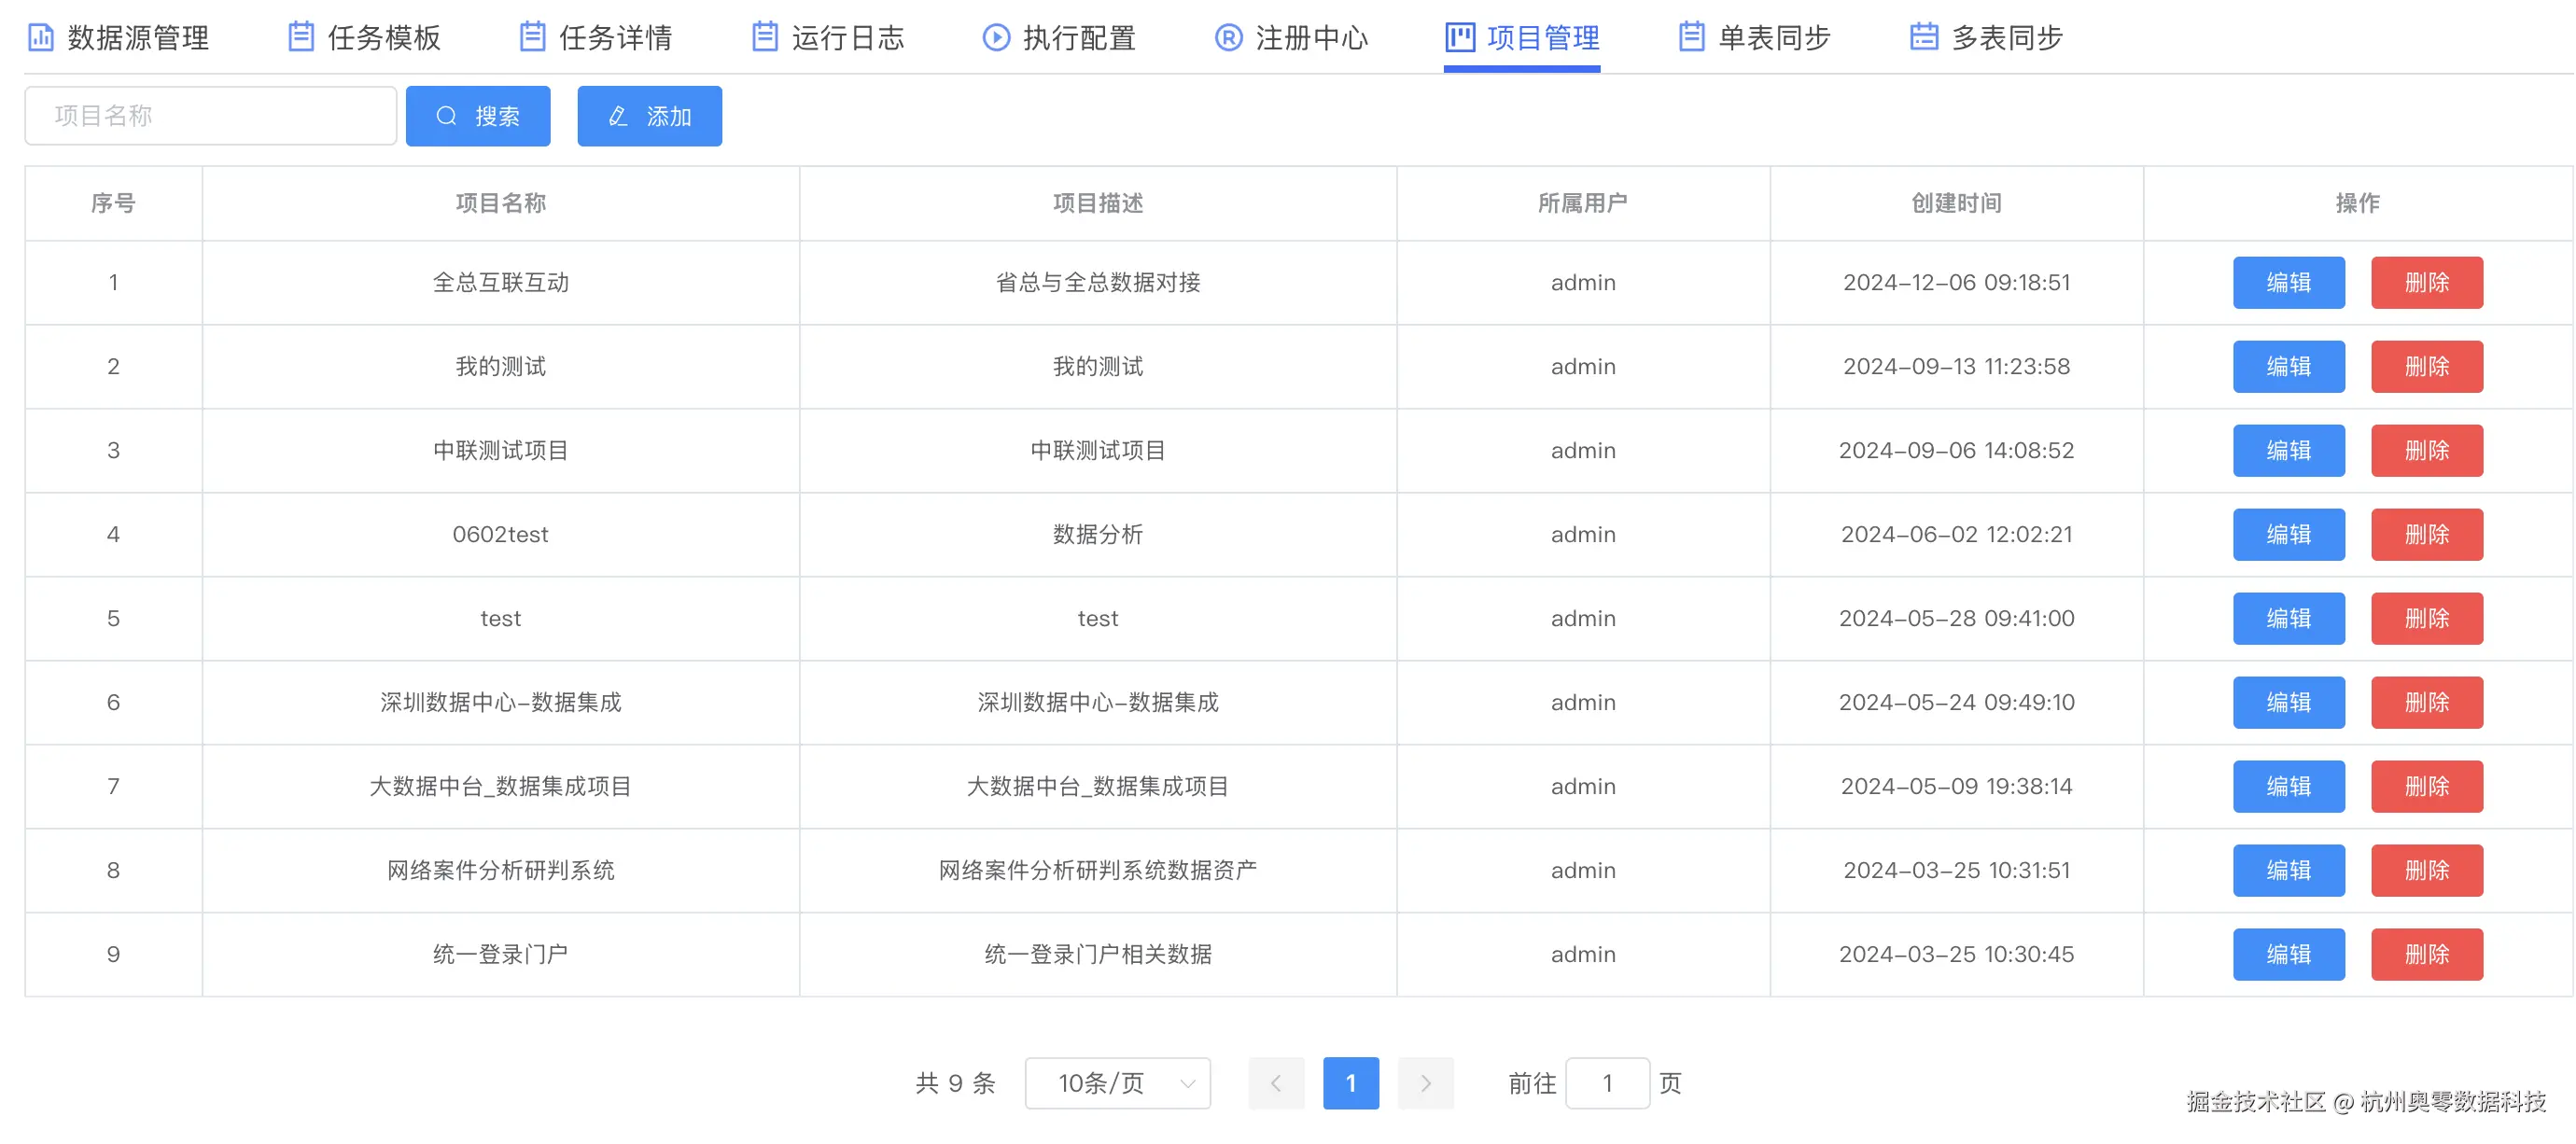The width and height of the screenshot is (2576, 1144).
Task: Go to the previous page arrow
Action: pyautogui.click(x=1276, y=1083)
